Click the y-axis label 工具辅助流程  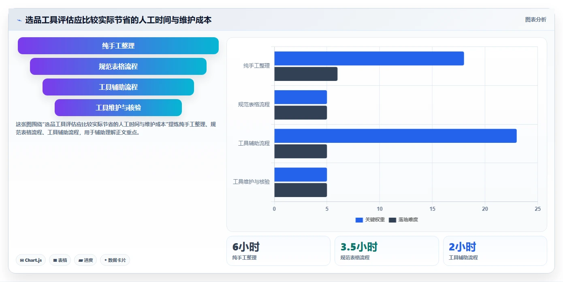coord(254,143)
